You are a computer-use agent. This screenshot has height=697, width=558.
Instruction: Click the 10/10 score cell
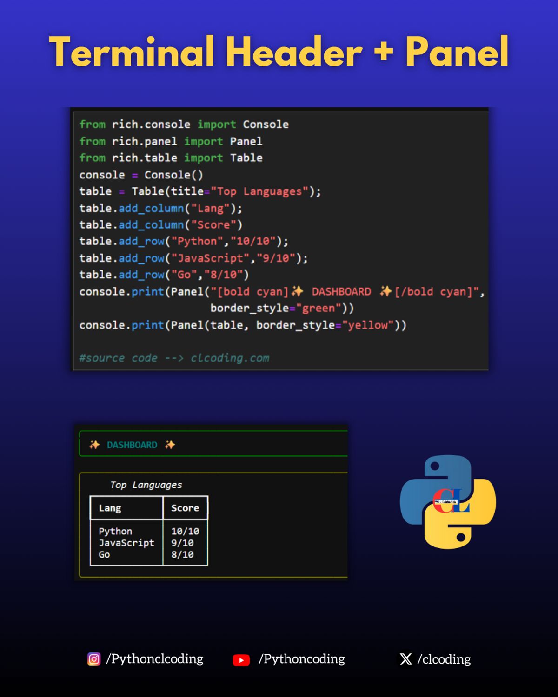coord(185,531)
